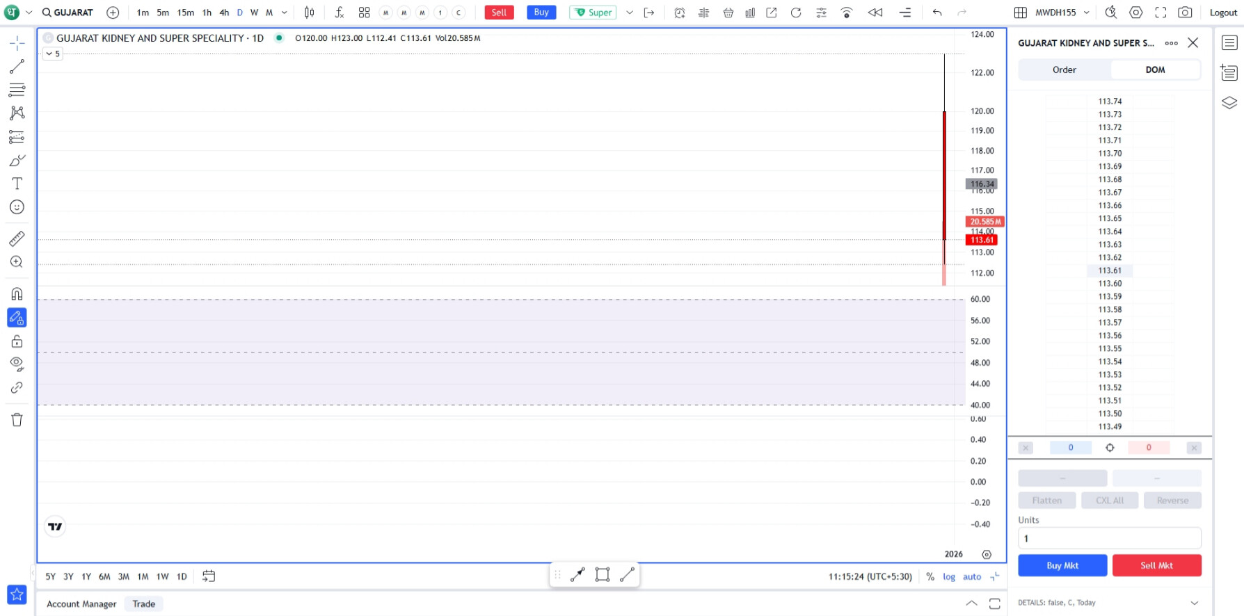Screen dimensions: 1244x616
Task: Click the Units input field
Action: (x=1109, y=538)
